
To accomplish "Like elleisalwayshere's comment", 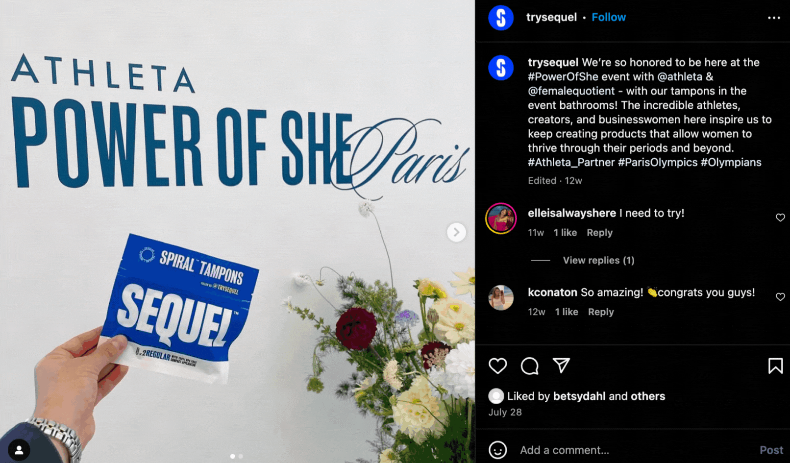I will click(x=780, y=218).
